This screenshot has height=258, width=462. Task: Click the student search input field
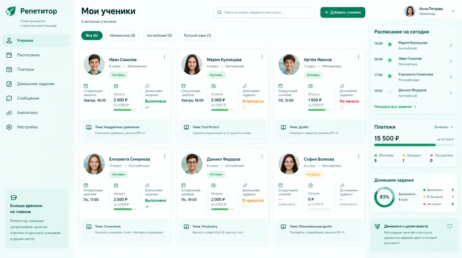coord(264,12)
